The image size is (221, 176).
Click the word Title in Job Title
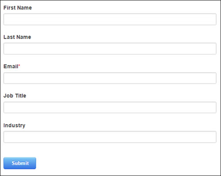(21, 96)
